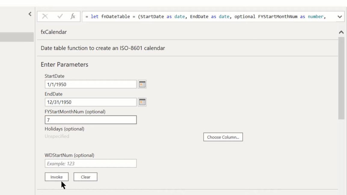The height and width of the screenshot is (195, 347).
Task: Open calendar picker for StartDate
Action: [x=142, y=84]
